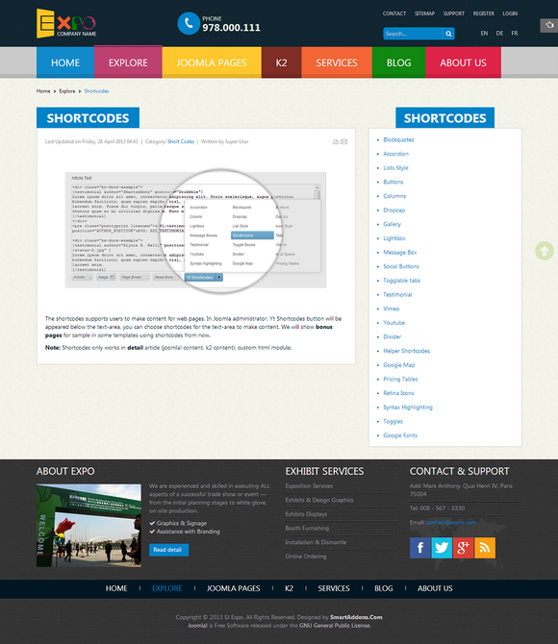Click the email article icon
The width and height of the screenshot is (558, 644).
point(344,141)
